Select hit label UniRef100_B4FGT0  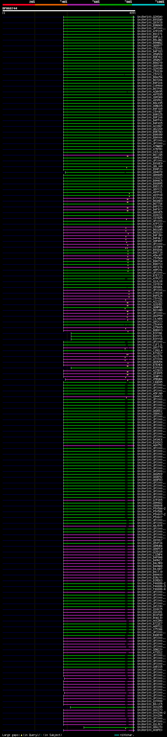click(x=150, y=207)
